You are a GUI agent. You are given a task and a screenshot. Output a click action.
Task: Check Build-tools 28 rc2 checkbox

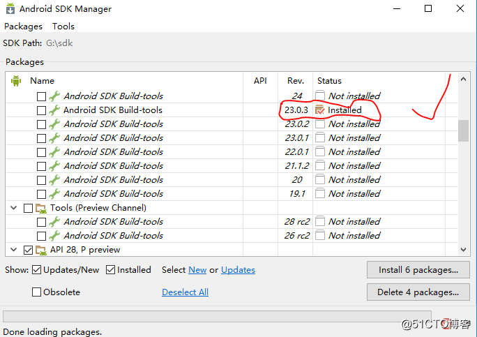pyautogui.click(x=41, y=223)
